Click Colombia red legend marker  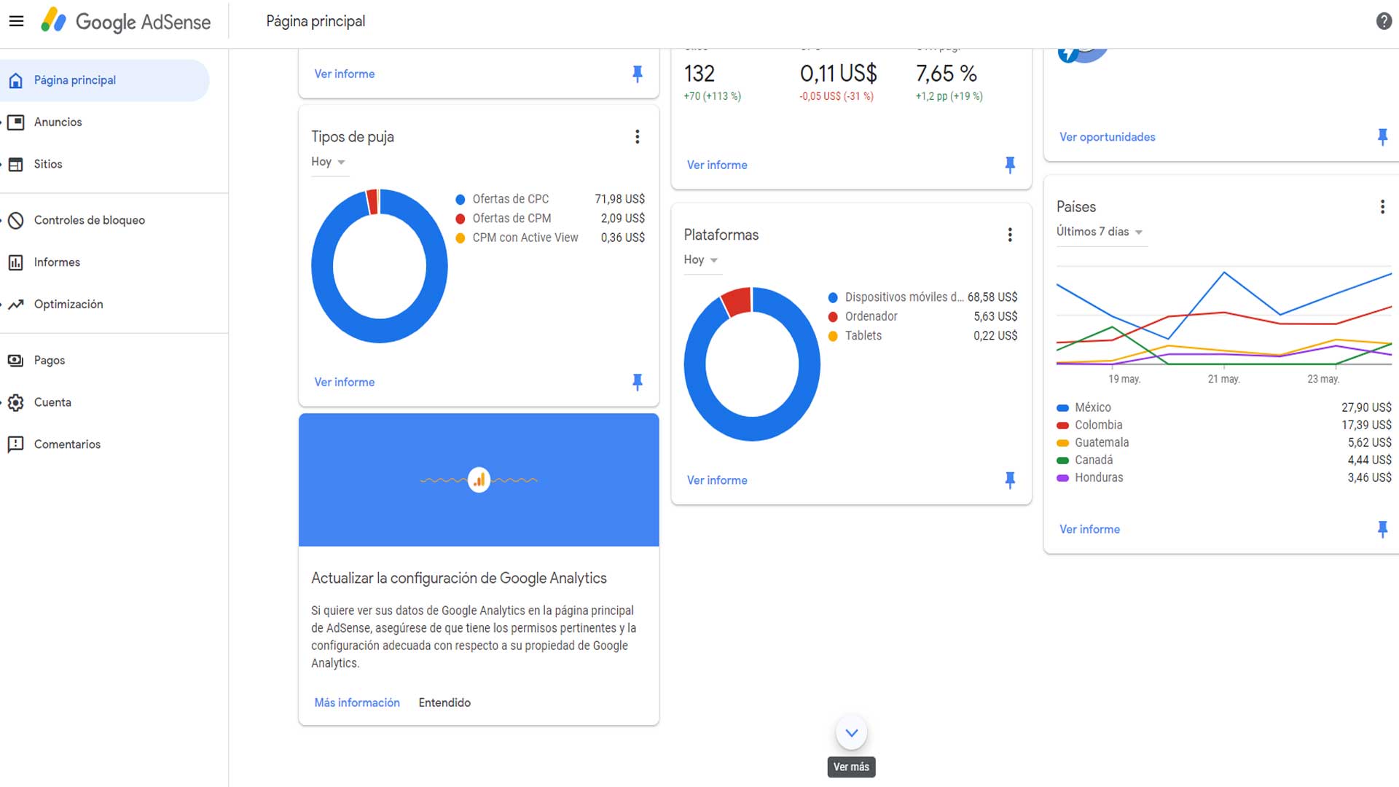point(1062,426)
